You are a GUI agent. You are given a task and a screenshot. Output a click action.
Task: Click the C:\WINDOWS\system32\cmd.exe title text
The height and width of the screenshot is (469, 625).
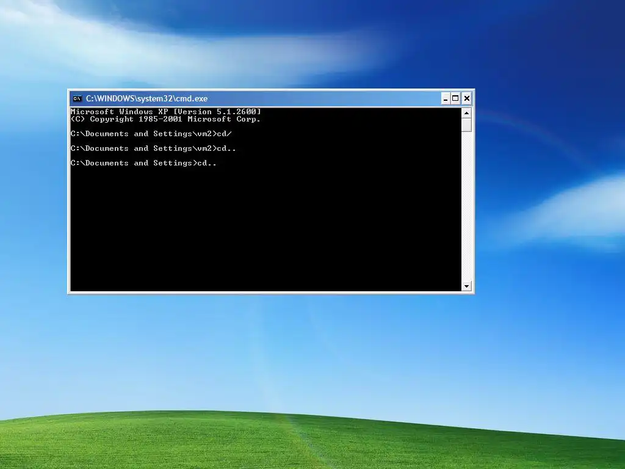tap(146, 98)
